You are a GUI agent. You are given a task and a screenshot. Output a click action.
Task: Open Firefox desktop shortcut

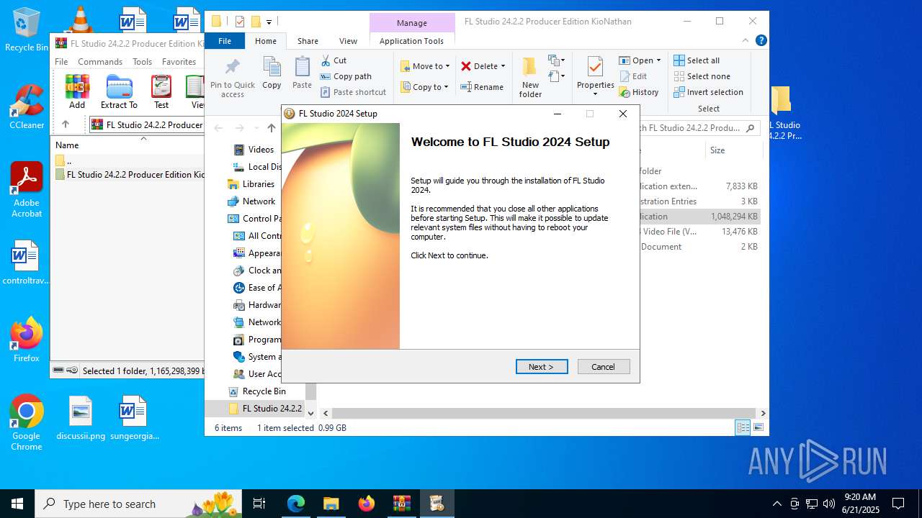(27, 340)
